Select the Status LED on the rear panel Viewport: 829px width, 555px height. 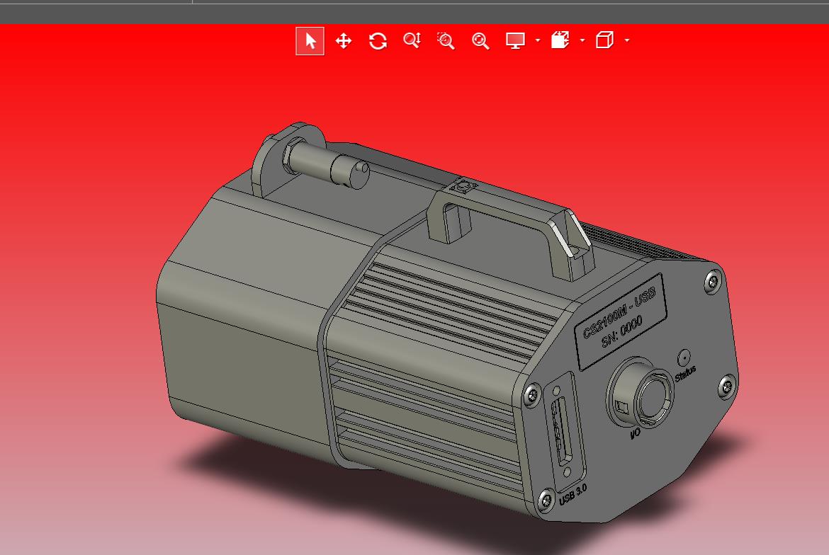(x=684, y=357)
